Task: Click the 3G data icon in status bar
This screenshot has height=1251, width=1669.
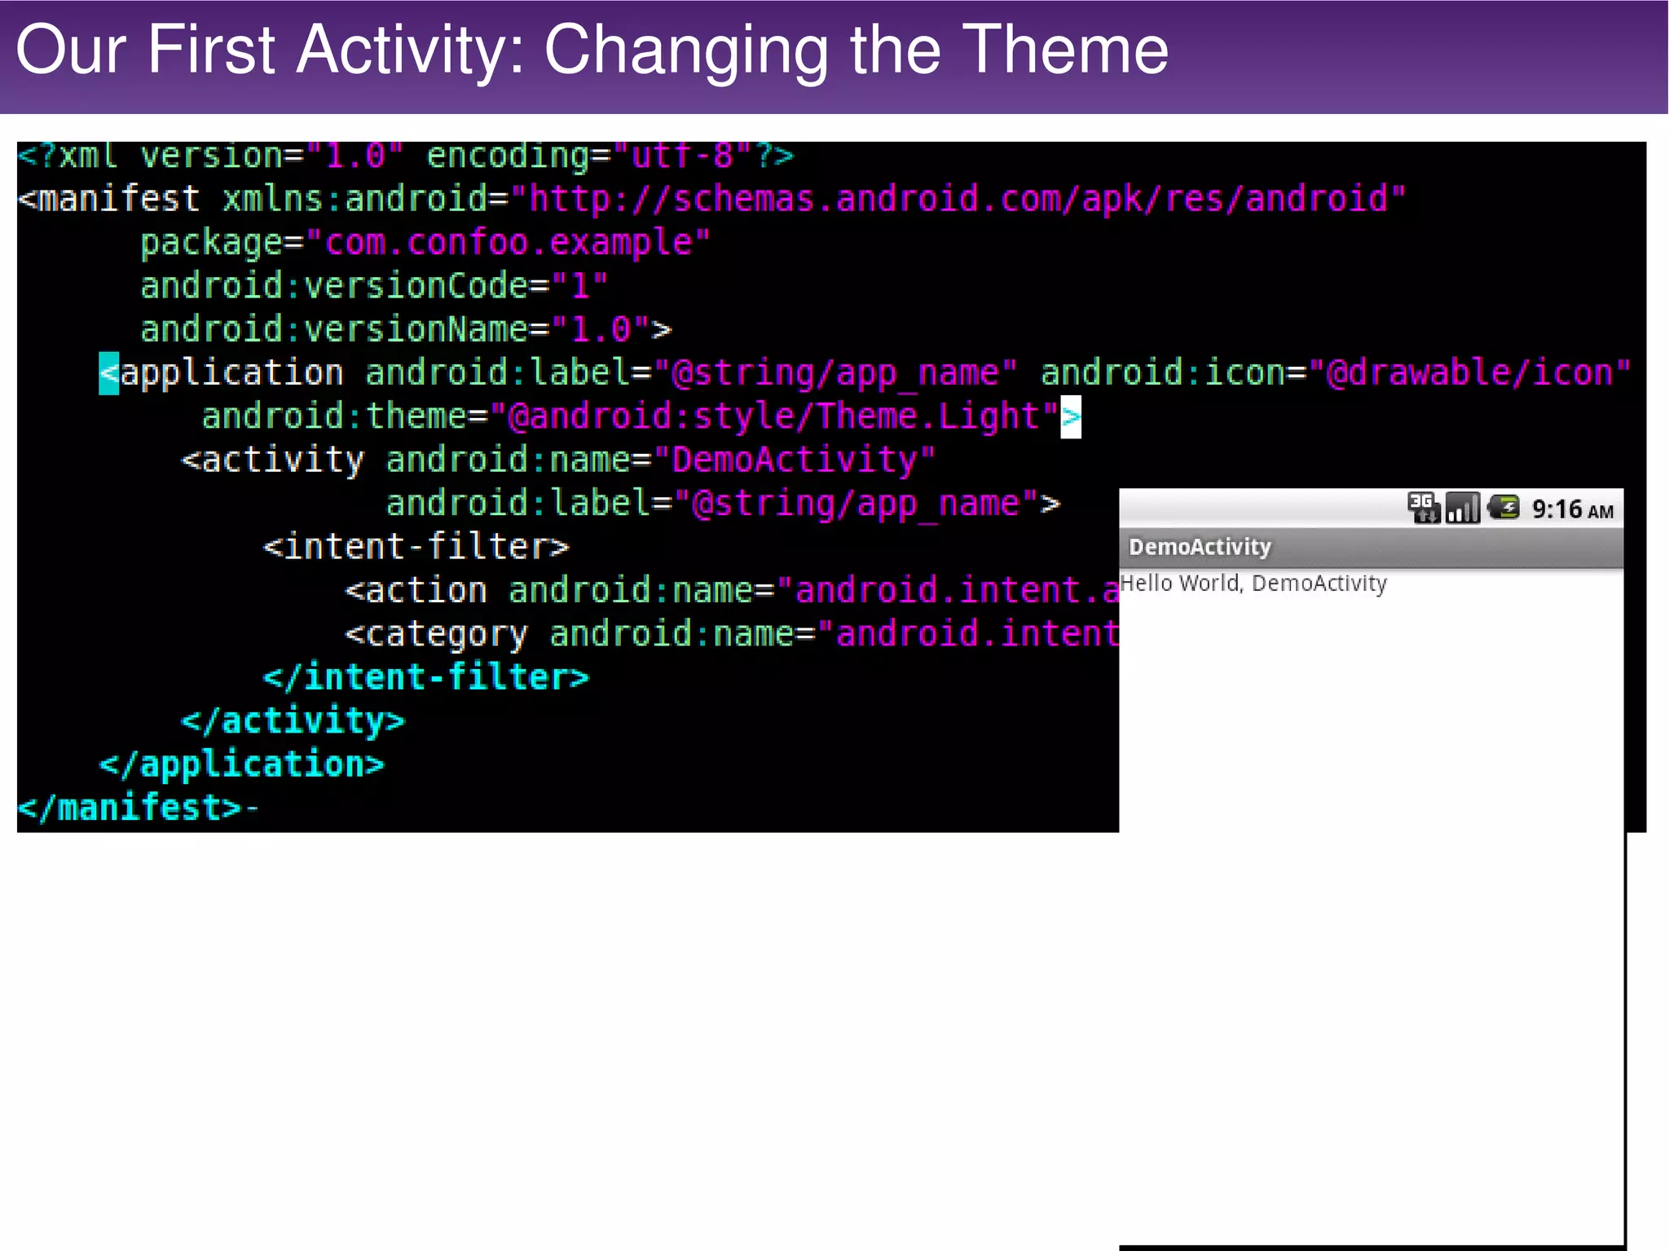Action: [1424, 508]
